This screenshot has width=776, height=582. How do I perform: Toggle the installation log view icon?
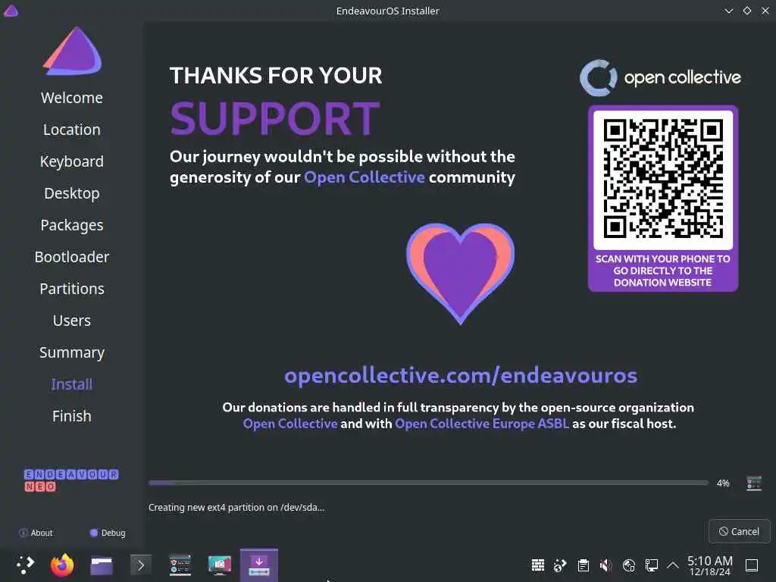tap(754, 483)
